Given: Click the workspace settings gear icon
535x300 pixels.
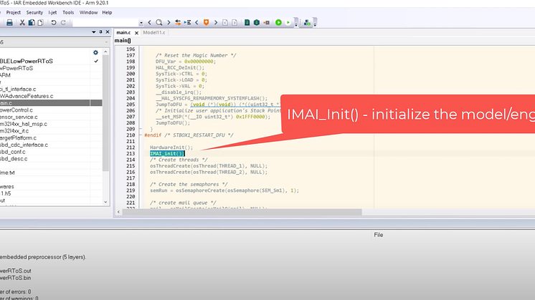Looking at the screenshot, I should tap(95, 52).
